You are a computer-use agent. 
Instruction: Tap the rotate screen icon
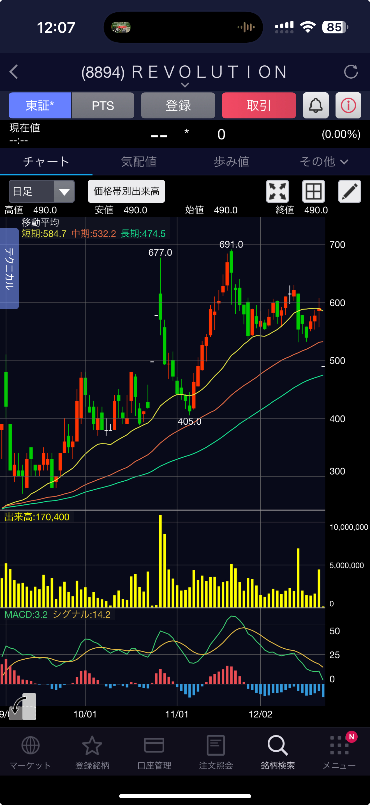(22, 707)
